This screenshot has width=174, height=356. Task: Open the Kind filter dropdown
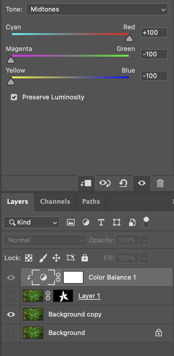pyautogui.click(x=31, y=222)
